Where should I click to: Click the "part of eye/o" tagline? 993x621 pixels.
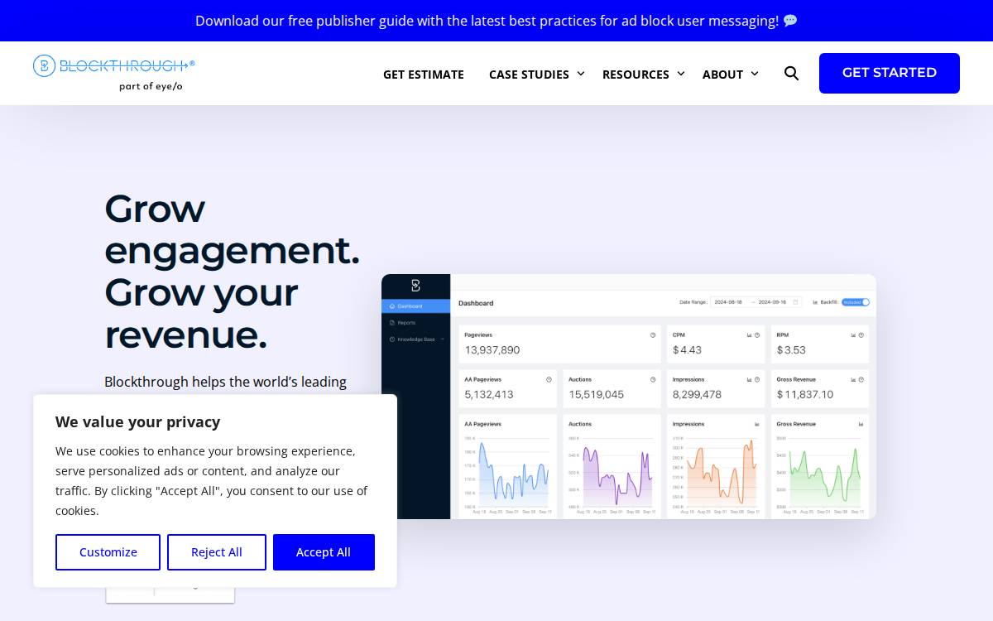click(x=151, y=86)
